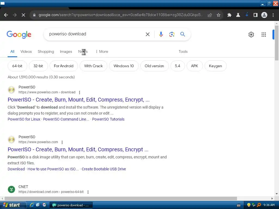This screenshot has width=279, height=209.
Task: Click the taskbar clock 9:36 AM
Action: click(x=269, y=205)
